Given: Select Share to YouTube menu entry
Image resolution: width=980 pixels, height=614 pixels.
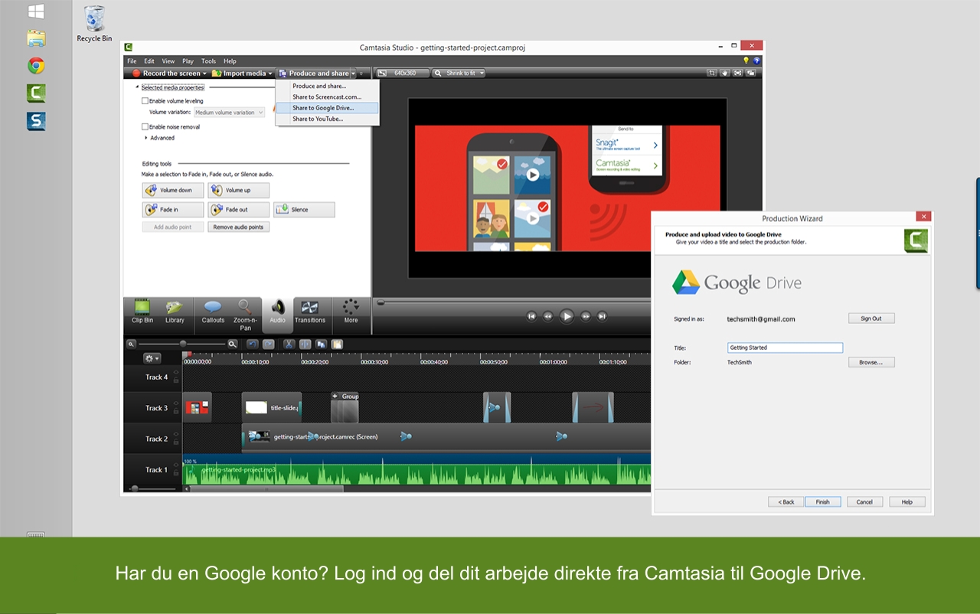Looking at the screenshot, I should [327, 119].
